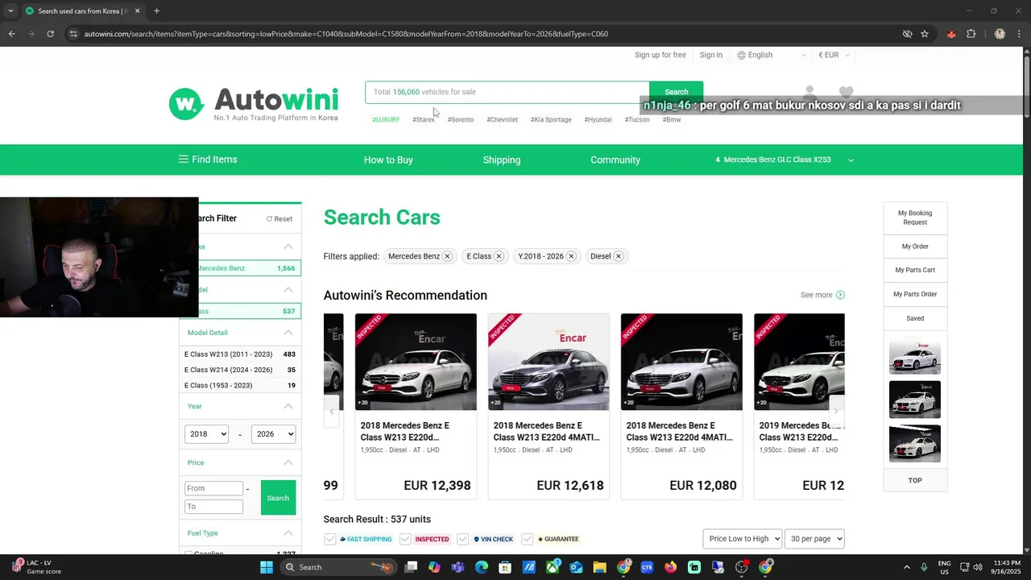
Task: Click the Sign in link
Action: tap(711, 55)
